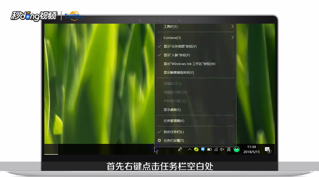Enable 显示触摸键盘按钮(Y)
This screenshot has width=319, height=177.
click(x=195, y=72)
